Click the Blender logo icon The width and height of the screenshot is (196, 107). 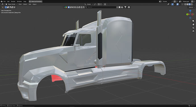click(x=1, y=1)
